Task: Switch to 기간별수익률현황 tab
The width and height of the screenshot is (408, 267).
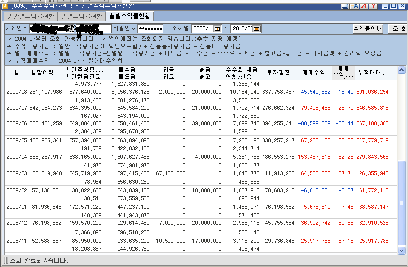Action: tap(31, 16)
